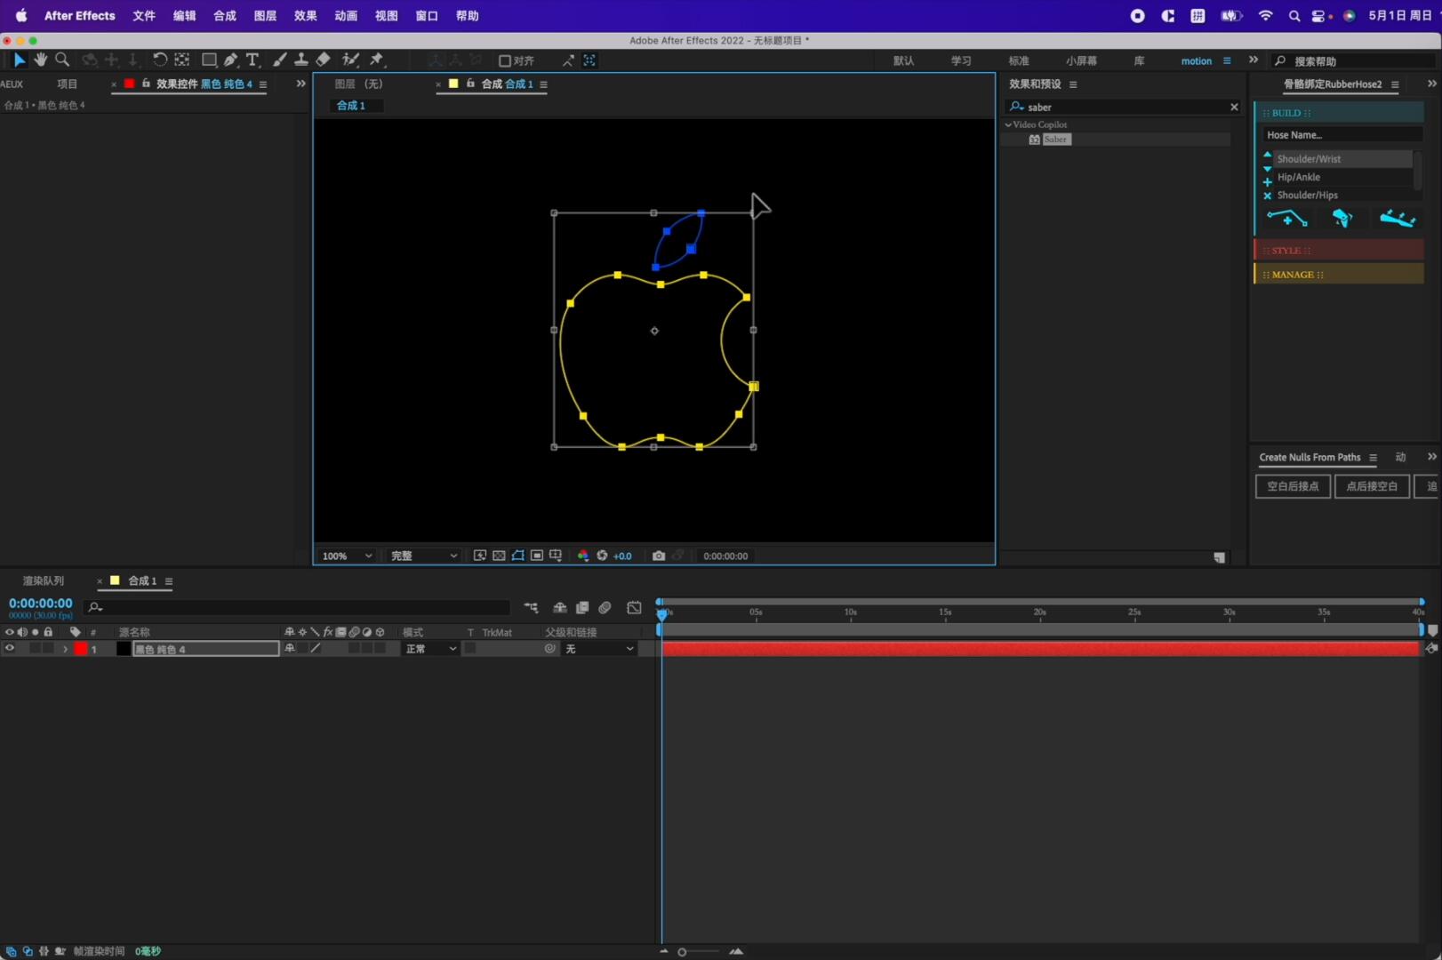
Task: Select the Hand tool
Action: [40, 60]
